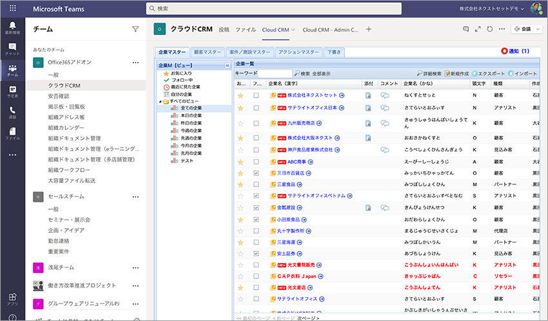
Task: Click the 会議 meeting button
Action: (522, 29)
